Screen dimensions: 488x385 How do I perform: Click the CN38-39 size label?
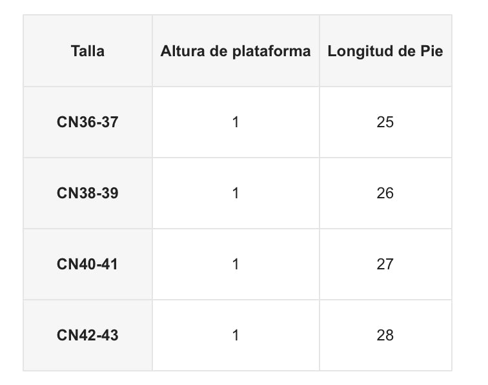[88, 193]
